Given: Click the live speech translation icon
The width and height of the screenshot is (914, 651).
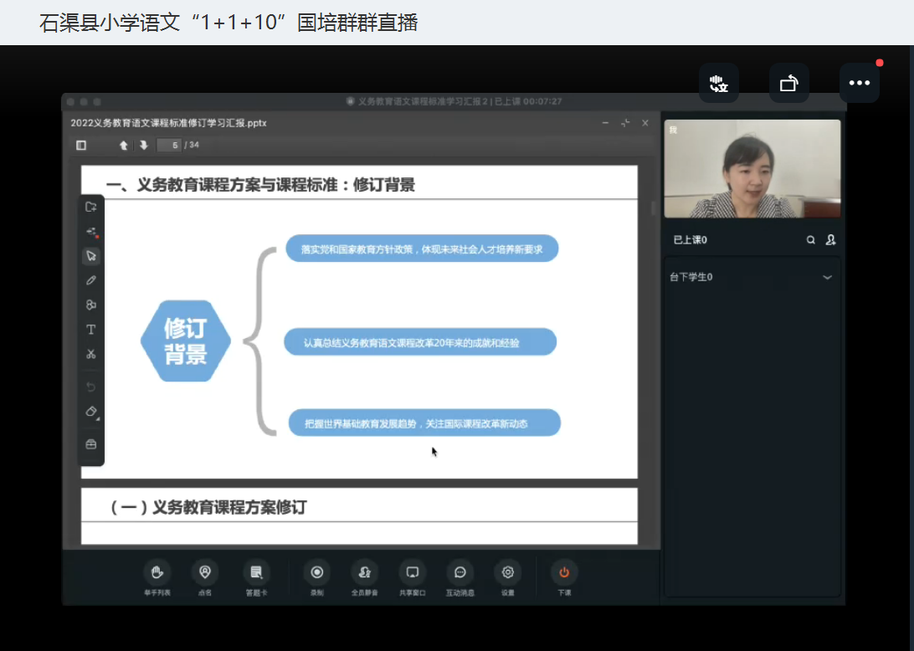Looking at the screenshot, I should 718,83.
